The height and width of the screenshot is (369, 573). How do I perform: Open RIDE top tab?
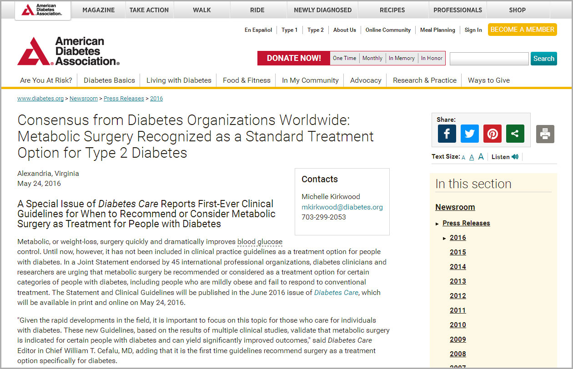click(257, 10)
